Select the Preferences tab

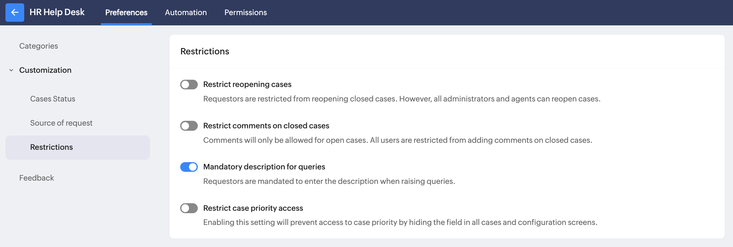[x=126, y=12]
